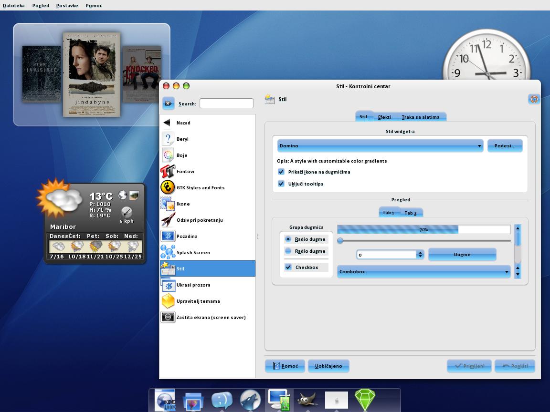The width and height of the screenshot is (550, 412).
Task: Toggle Prikaži ikone na dugmićima checkbox
Action: coord(281,172)
